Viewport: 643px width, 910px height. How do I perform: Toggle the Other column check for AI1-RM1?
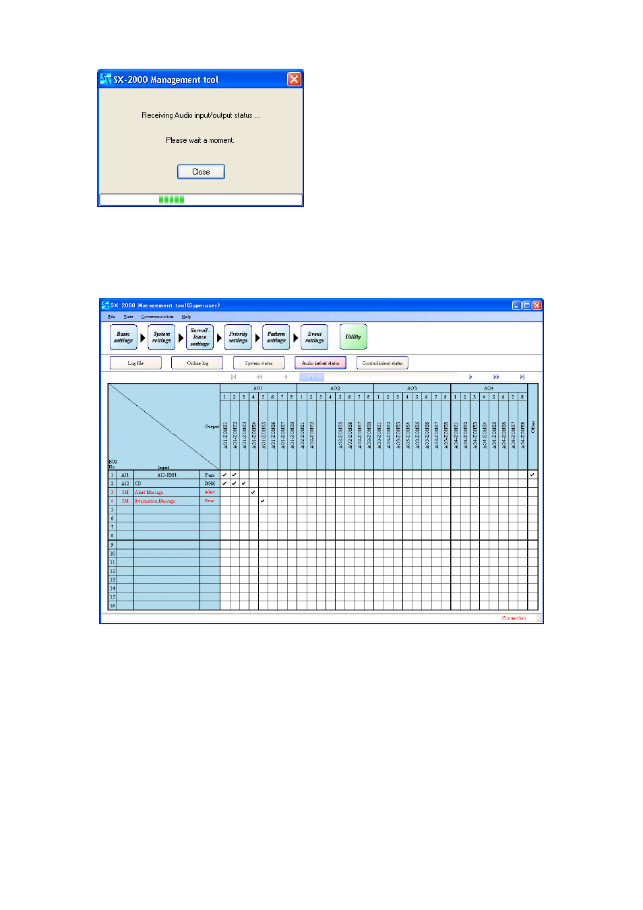click(532, 475)
